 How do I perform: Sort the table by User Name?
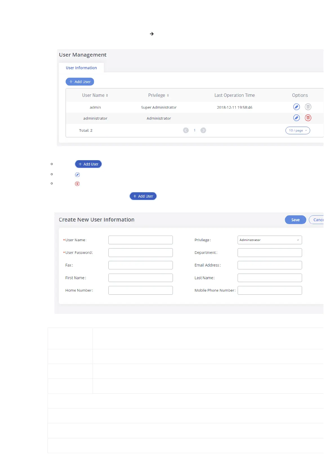tap(95, 95)
